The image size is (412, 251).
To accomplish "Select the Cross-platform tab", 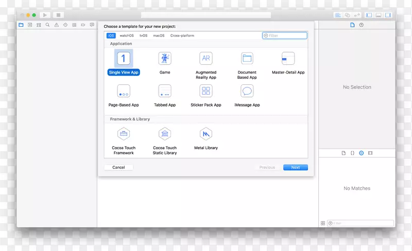I will click(x=182, y=35).
